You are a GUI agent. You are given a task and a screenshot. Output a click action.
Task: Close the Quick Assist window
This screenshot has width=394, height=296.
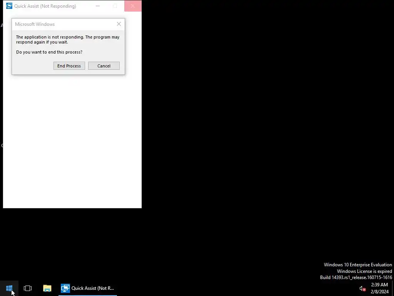point(133,6)
